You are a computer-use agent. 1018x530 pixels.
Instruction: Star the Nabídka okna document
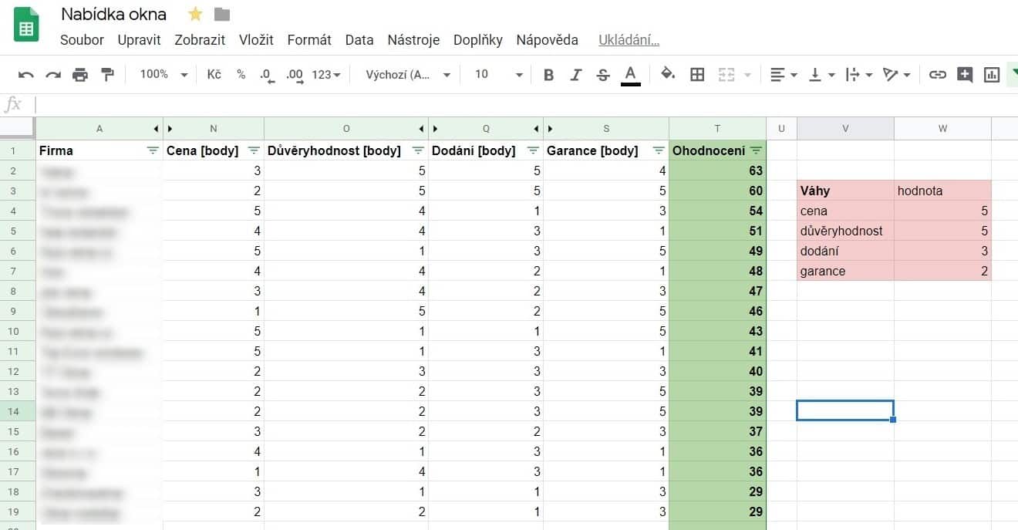[195, 14]
